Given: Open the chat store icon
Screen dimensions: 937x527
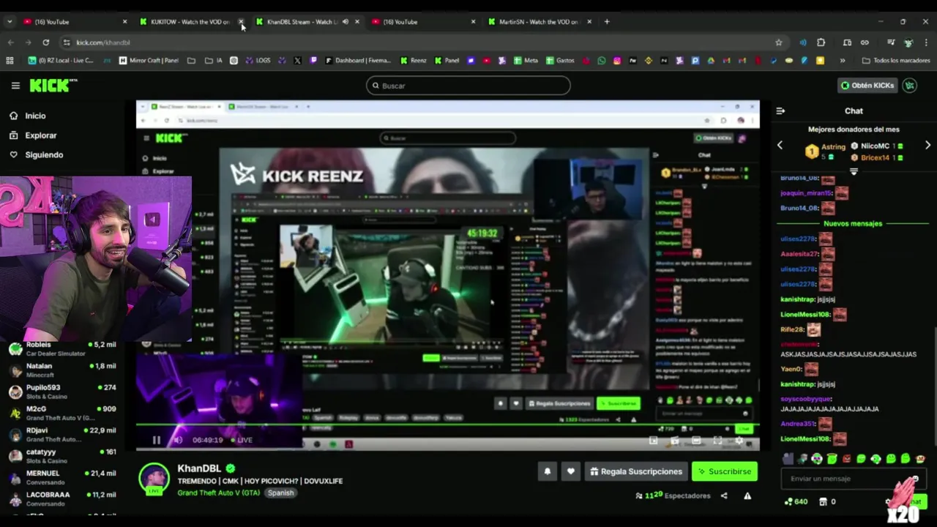Looking at the screenshot, I should pos(823,501).
